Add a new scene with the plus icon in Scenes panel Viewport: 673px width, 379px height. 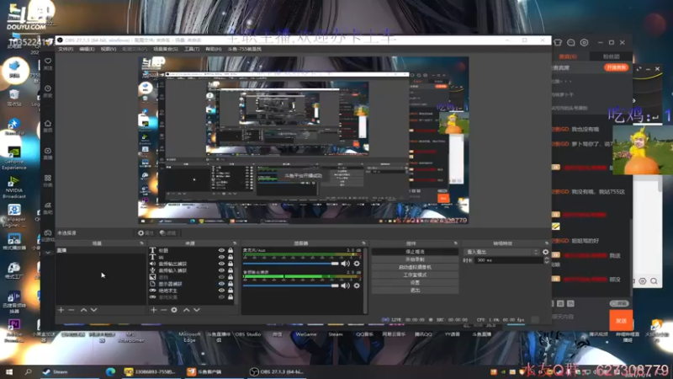click(x=61, y=310)
